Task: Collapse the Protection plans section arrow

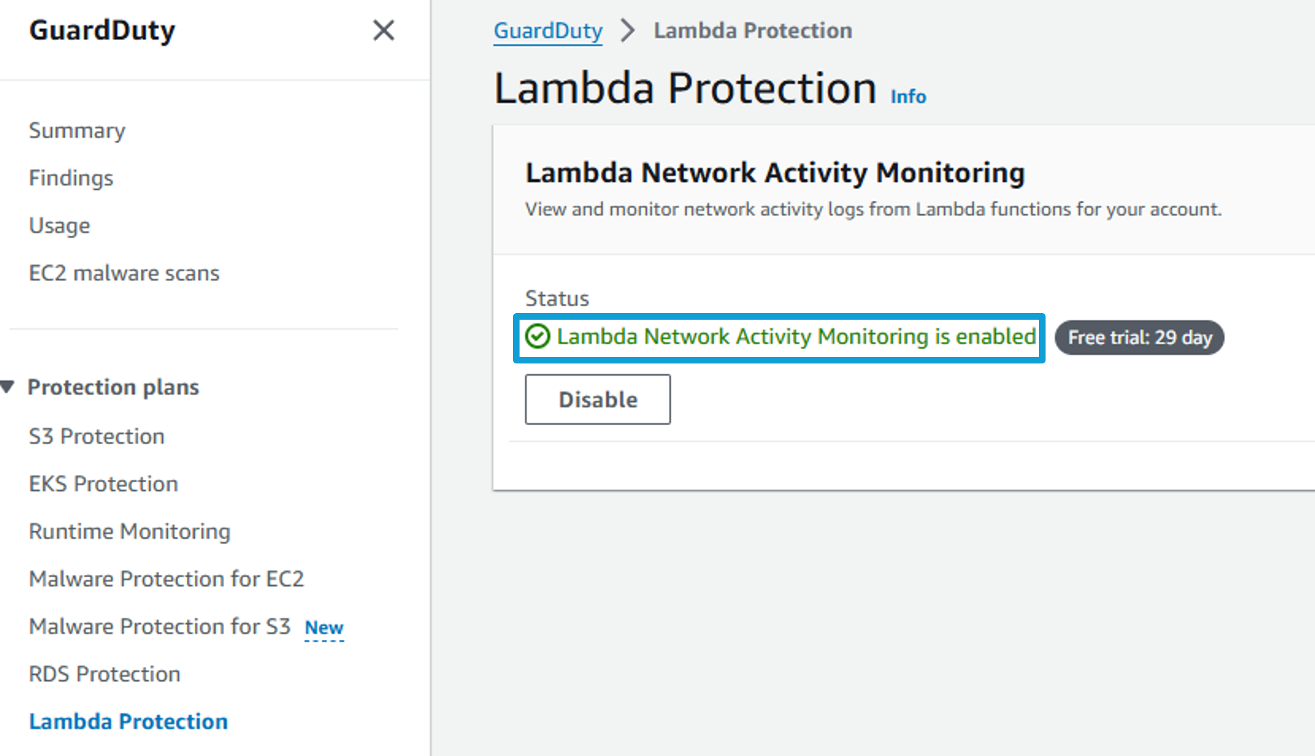Action: [x=7, y=387]
